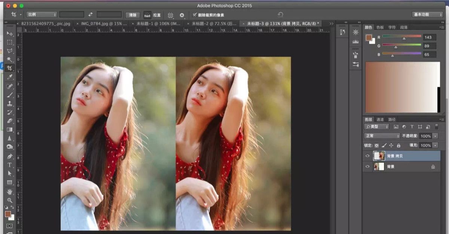Select the Crop tool in the toolbox
The width and height of the screenshot is (449, 234).
tap(10, 68)
